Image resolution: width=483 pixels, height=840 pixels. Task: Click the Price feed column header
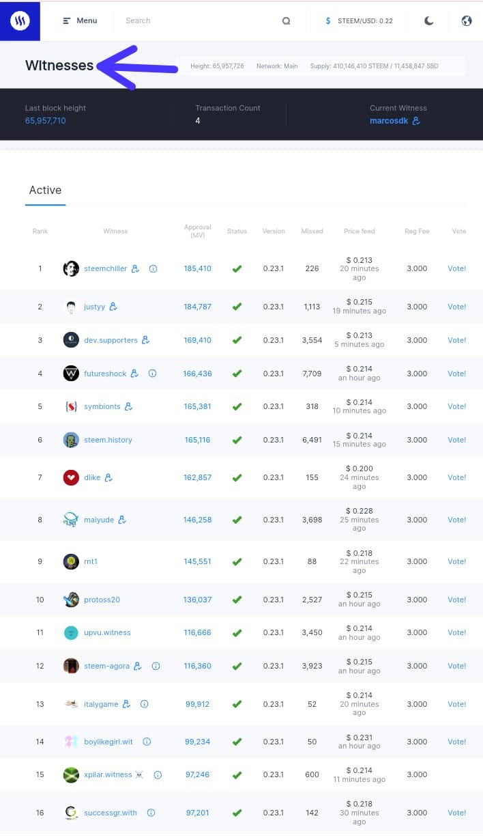[360, 231]
